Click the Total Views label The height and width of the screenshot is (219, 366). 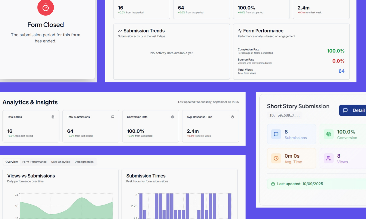point(245,70)
